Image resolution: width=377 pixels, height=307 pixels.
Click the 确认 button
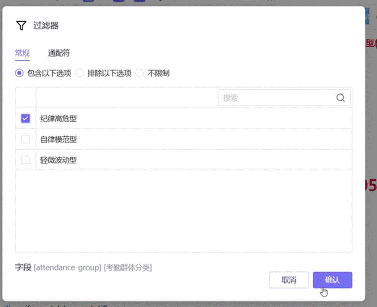(332, 280)
